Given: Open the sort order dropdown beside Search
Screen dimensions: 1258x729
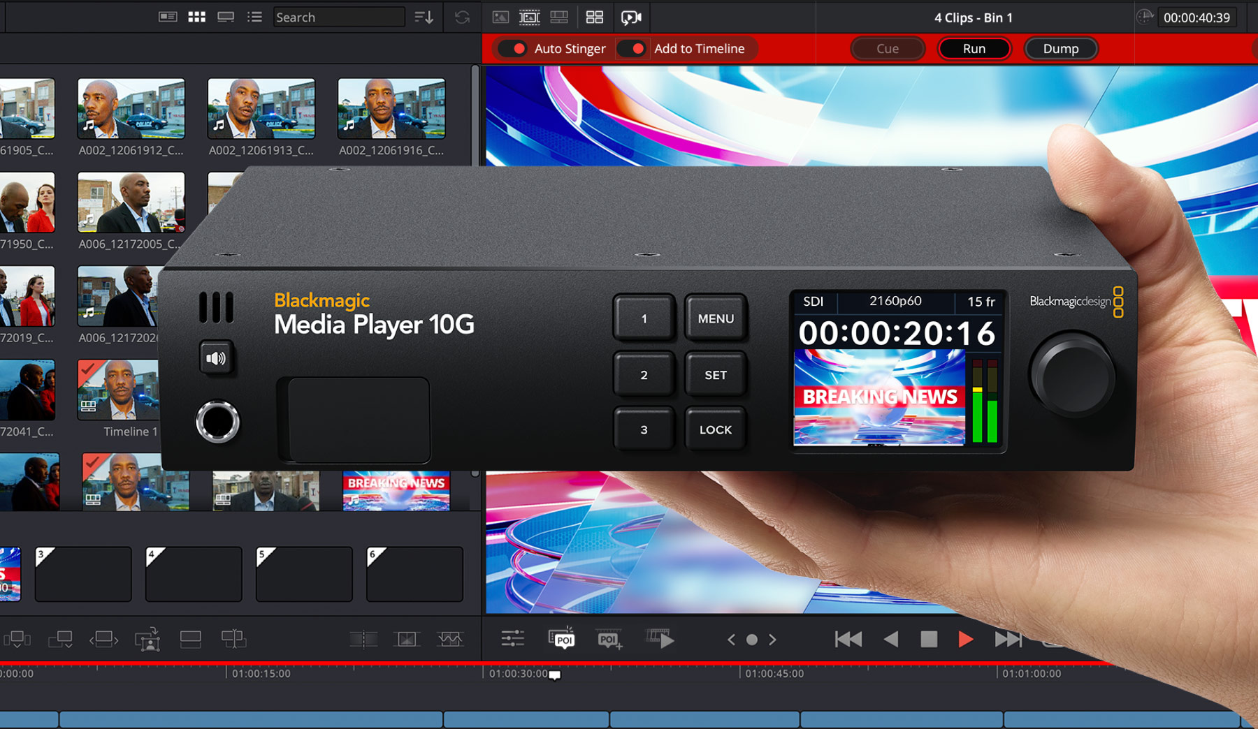Looking at the screenshot, I should (x=424, y=17).
